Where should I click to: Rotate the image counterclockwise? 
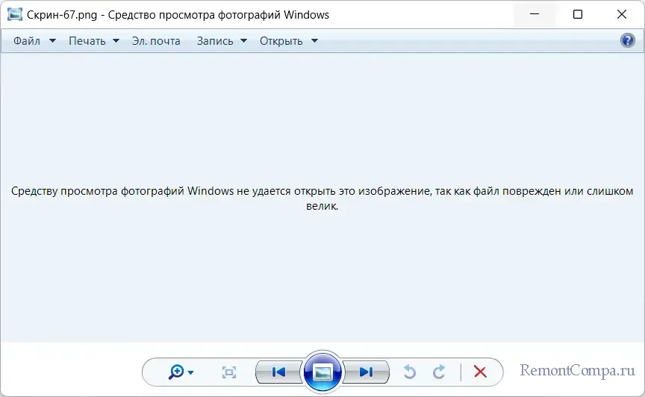409,372
